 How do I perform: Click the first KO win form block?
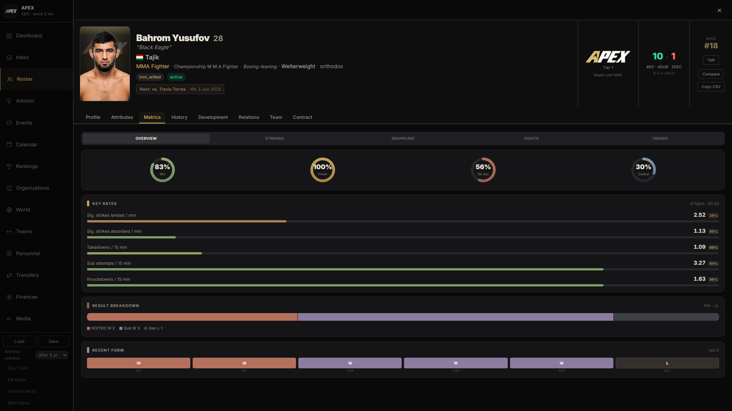click(x=139, y=363)
